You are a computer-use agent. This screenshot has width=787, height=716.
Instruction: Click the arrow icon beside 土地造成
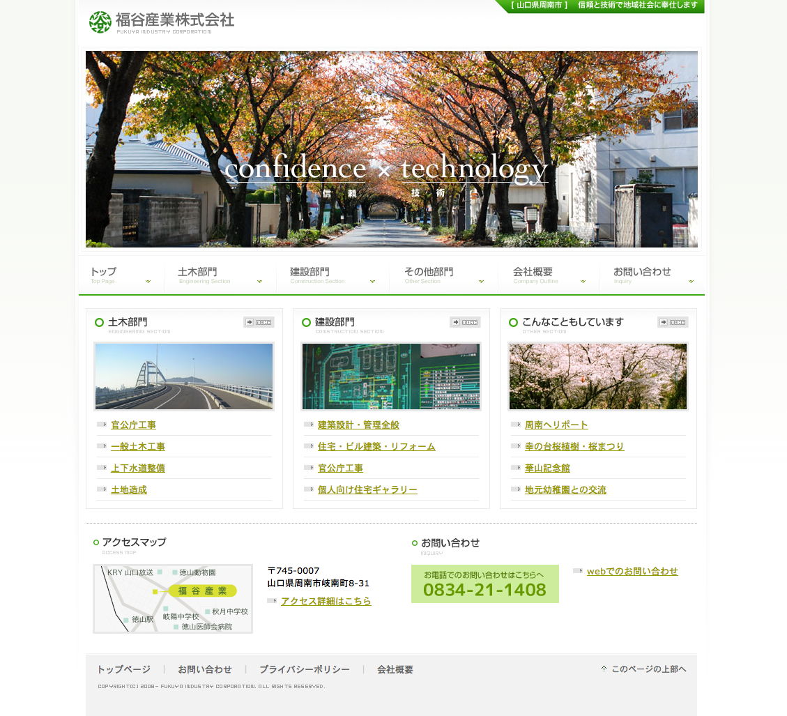pos(101,489)
